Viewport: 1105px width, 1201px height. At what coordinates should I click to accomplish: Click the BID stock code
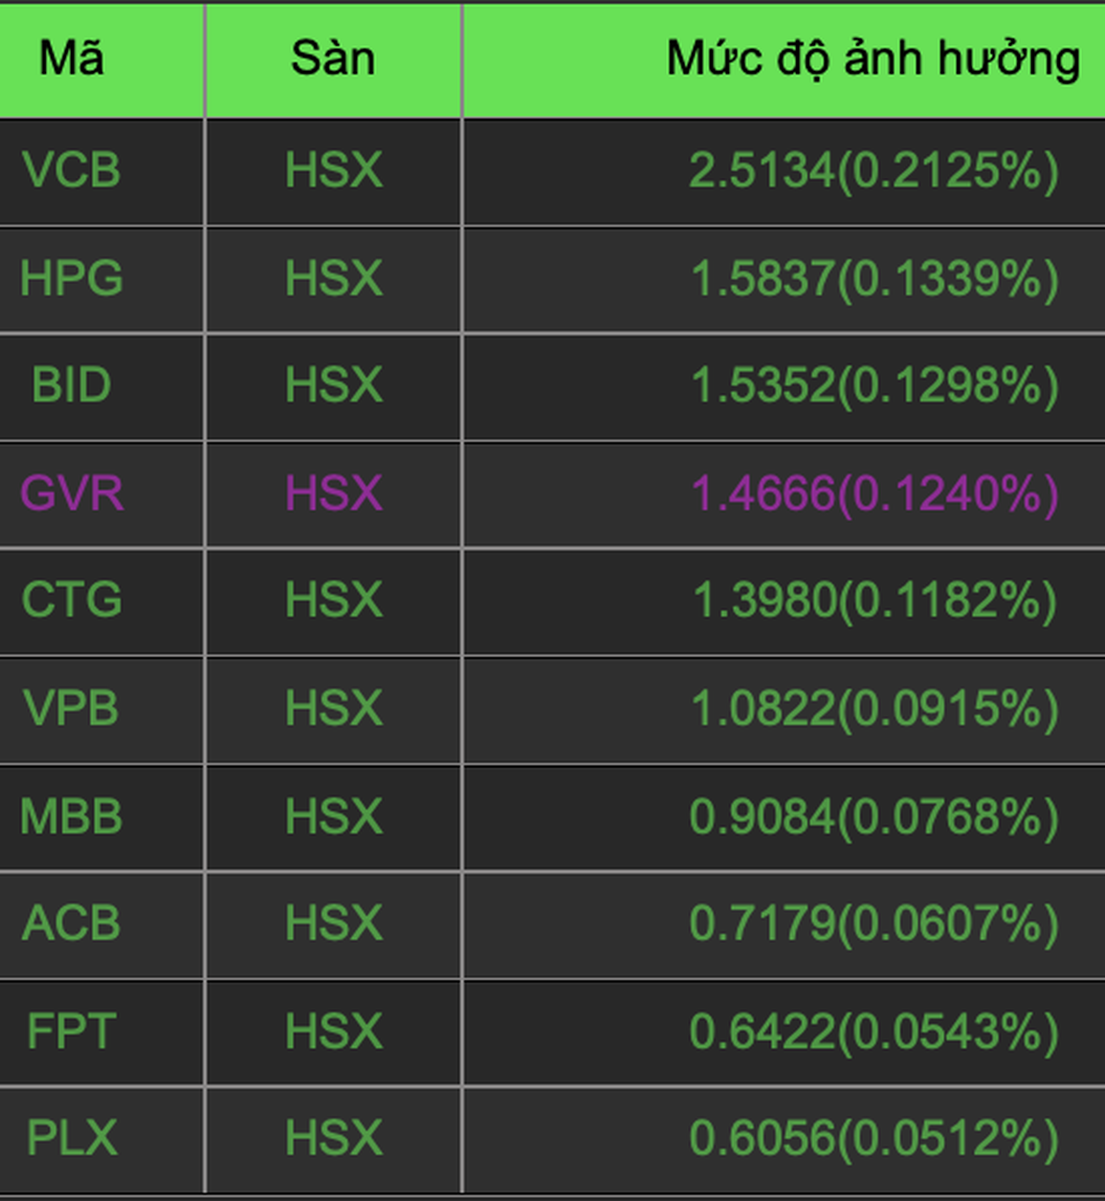click(72, 385)
